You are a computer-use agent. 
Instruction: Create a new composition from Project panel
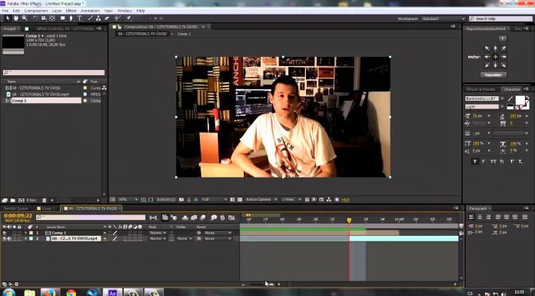[x=22, y=200]
